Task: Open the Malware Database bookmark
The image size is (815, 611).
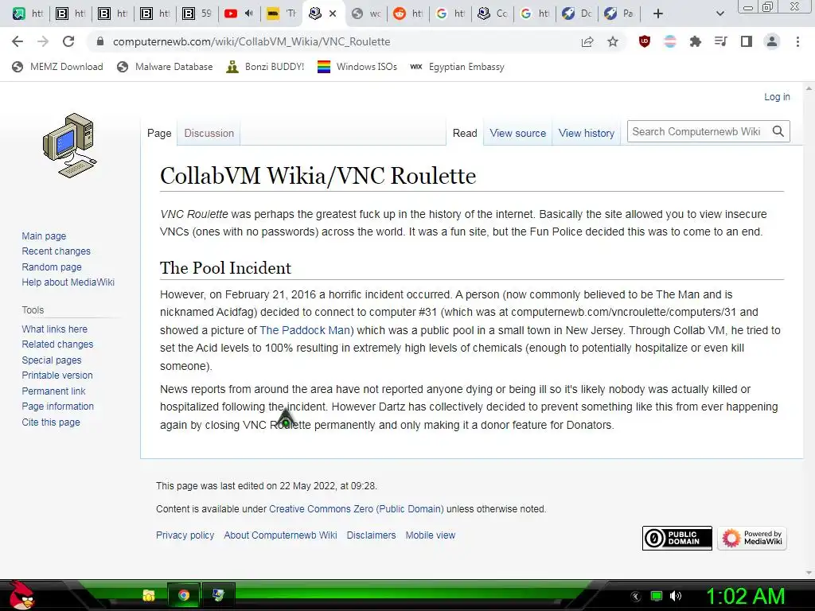Action: pyautogui.click(x=165, y=67)
